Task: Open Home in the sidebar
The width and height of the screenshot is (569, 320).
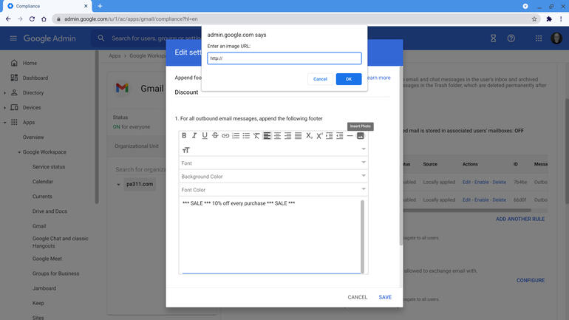Action: tap(30, 63)
